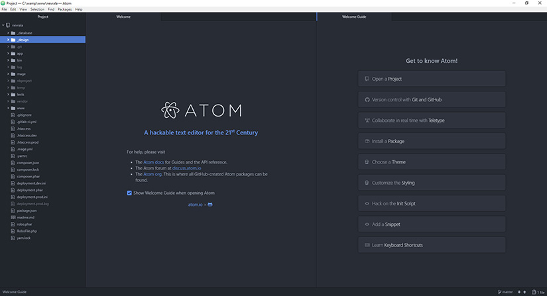Click the package icon on Install a Package
Viewport: 547px width, 296px height.
pyautogui.click(x=367, y=141)
